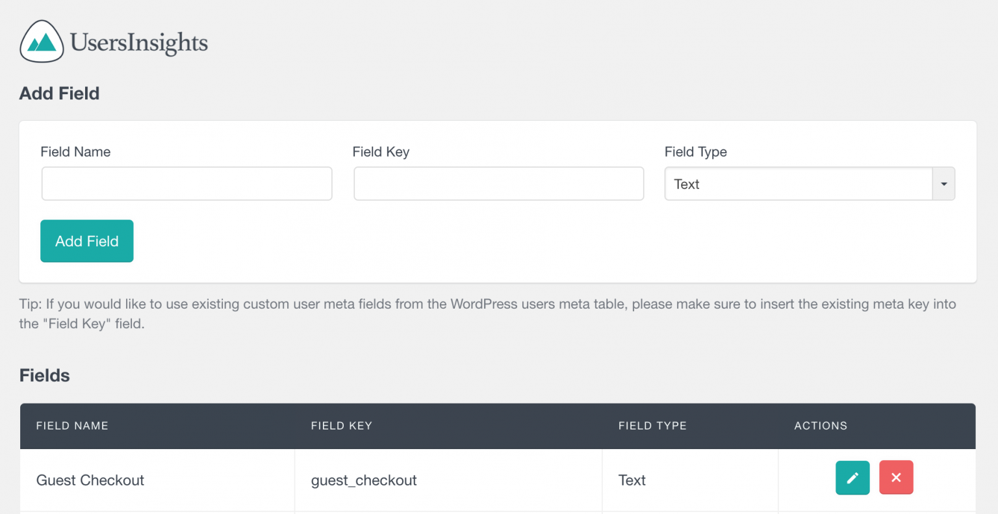Click the guest_checkout field key cell
This screenshot has width=998, height=514.
point(364,480)
